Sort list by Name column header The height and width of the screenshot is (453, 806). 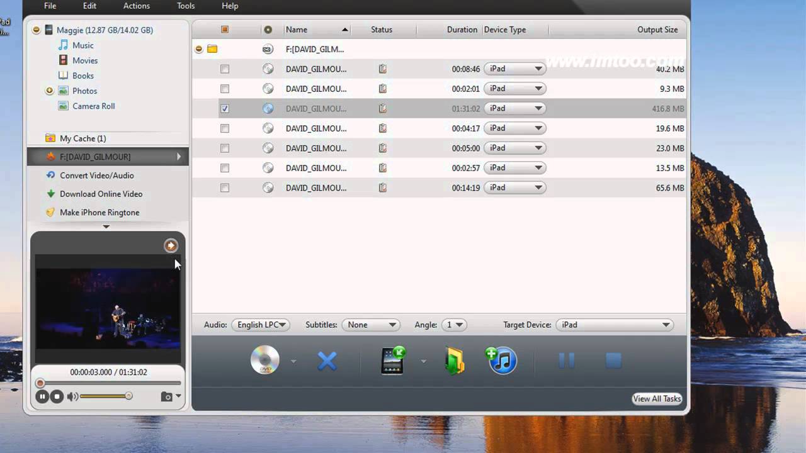click(316, 30)
